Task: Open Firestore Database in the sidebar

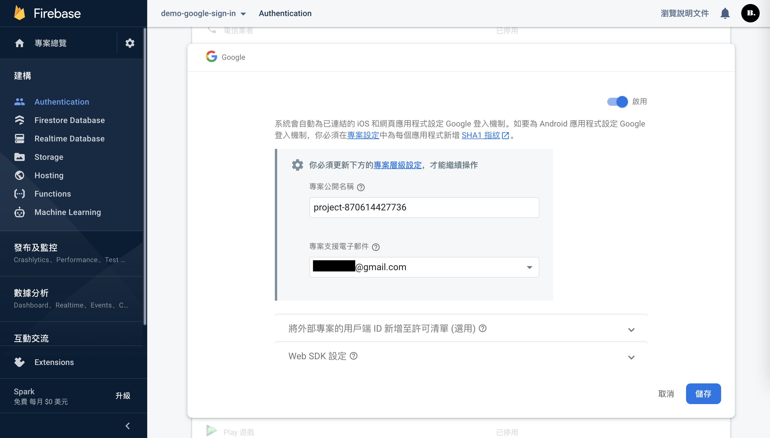Action: (70, 120)
